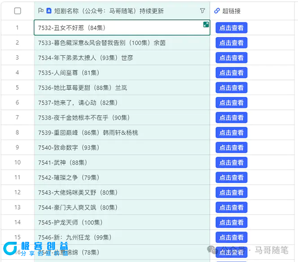Image resolution: width=298 pixels, height=262 pixels.
Task: Click the link icon beside 超链接
Action: (217, 11)
